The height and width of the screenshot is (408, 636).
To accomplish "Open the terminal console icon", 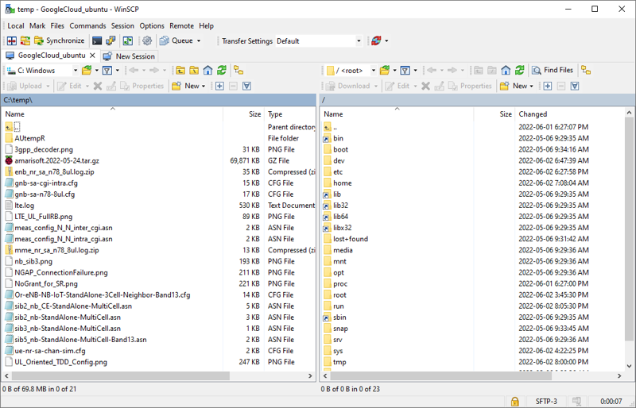I will point(97,40).
